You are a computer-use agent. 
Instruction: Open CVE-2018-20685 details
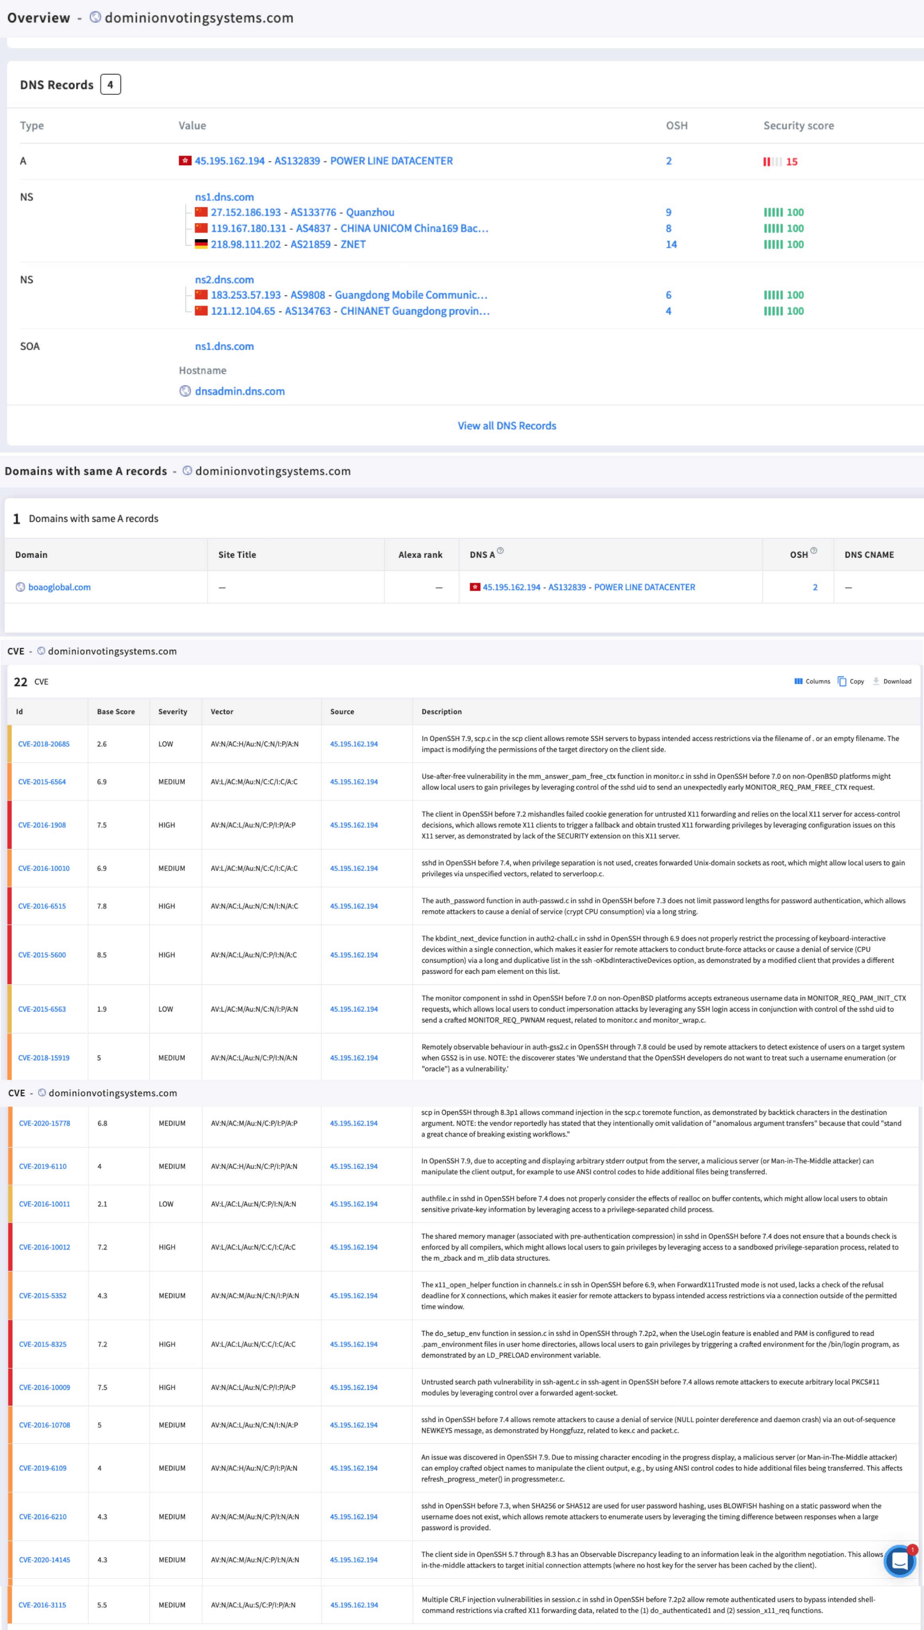tap(44, 744)
